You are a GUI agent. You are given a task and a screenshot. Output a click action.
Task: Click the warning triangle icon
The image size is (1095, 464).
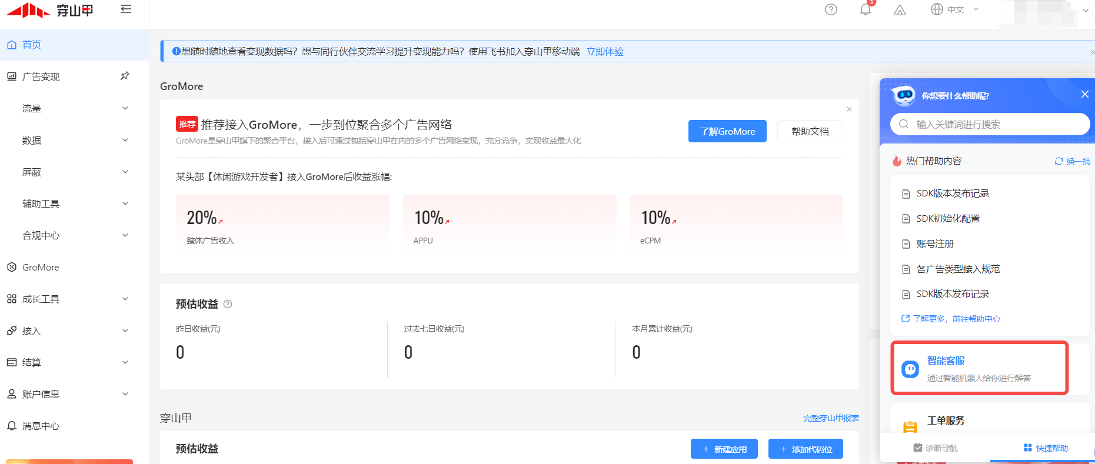tap(900, 10)
